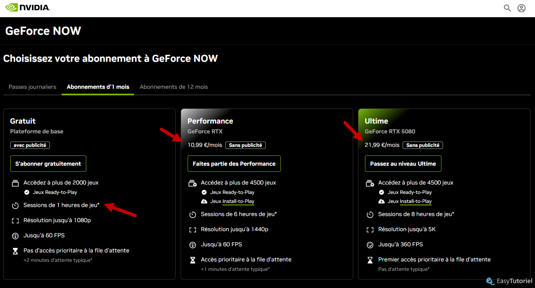Switch to the Passes journaliers tab
Screen dimensions: 535x288
pos(32,87)
